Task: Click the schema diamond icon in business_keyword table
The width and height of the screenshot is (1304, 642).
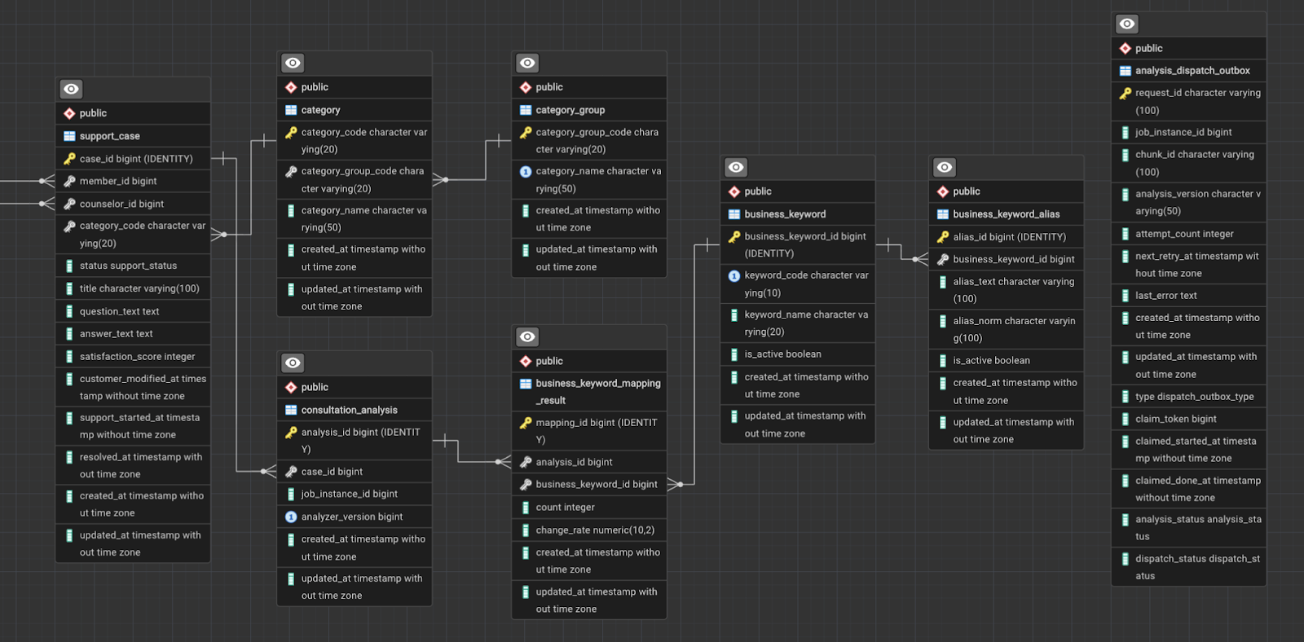Action: [734, 191]
